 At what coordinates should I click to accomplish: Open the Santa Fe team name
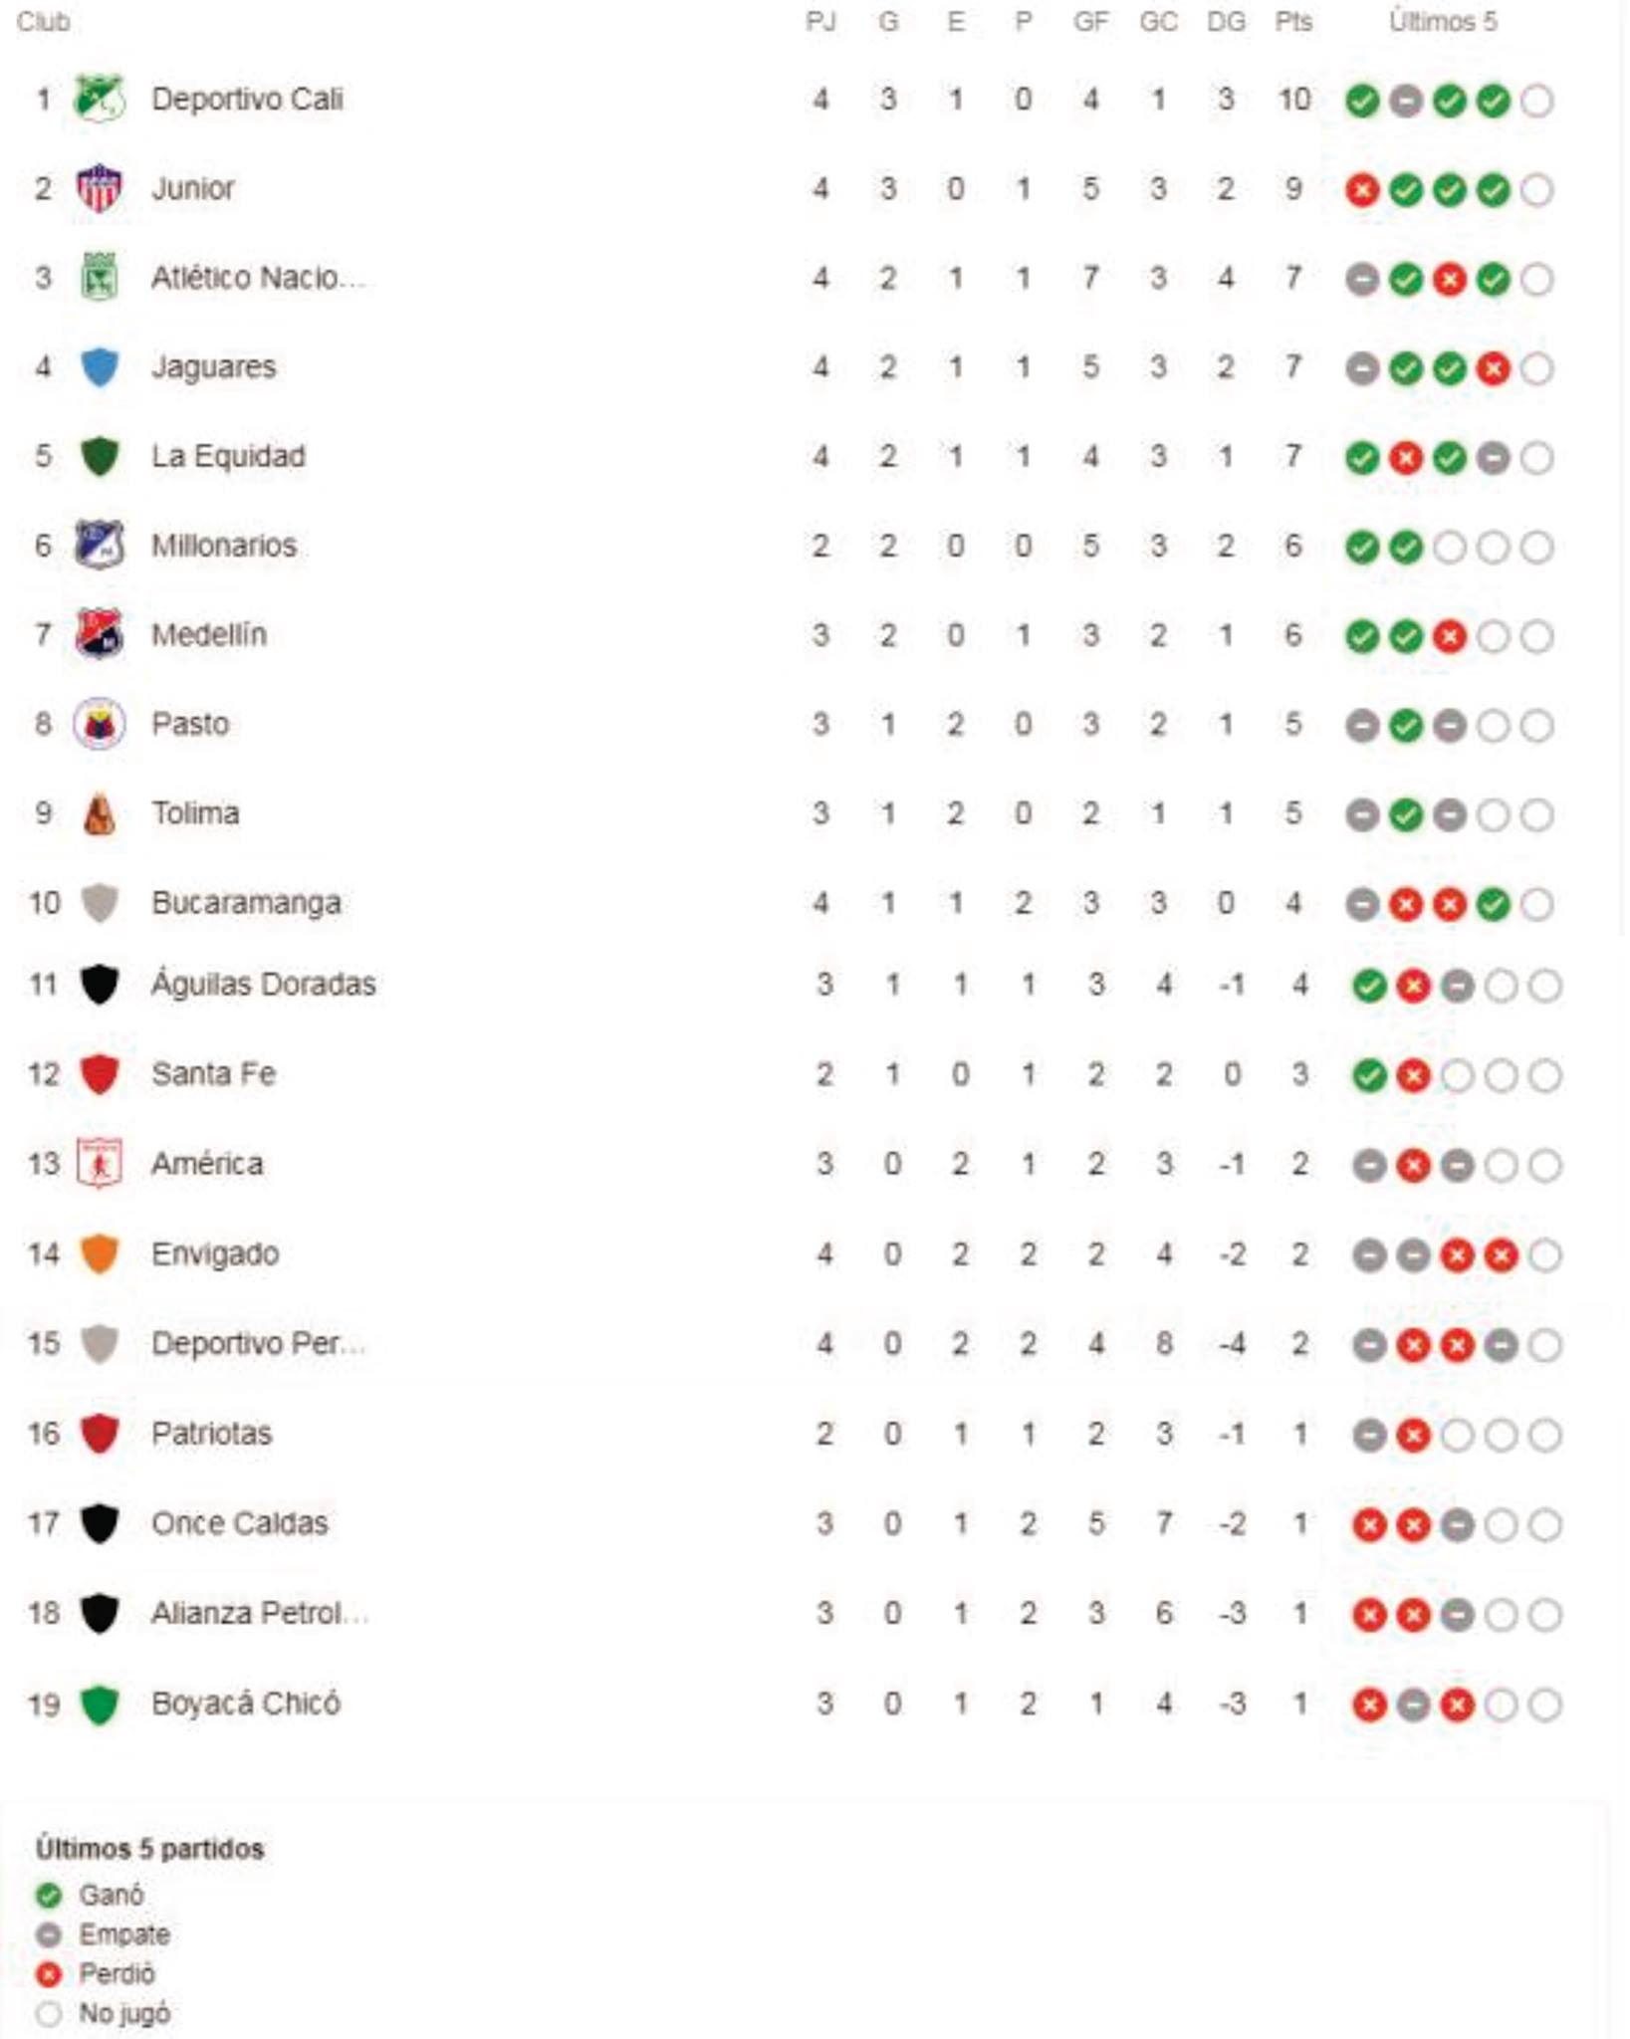click(x=213, y=1073)
